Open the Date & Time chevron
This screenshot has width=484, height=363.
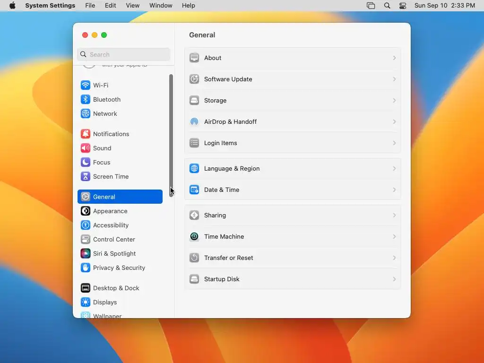[394, 190]
